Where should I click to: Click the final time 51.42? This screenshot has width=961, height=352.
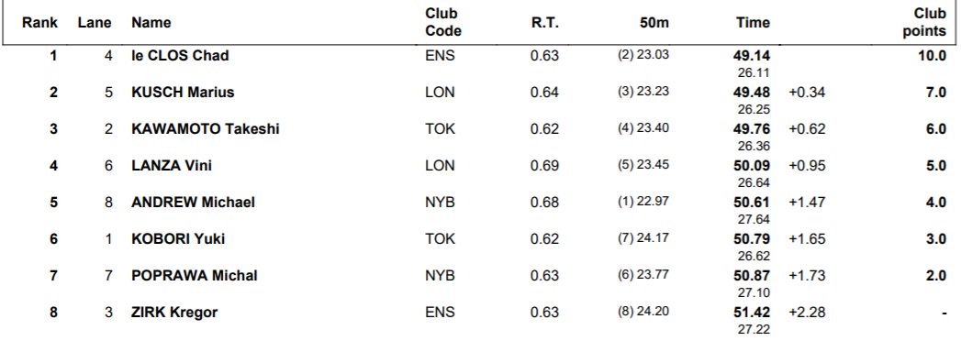(x=752, y=313)
